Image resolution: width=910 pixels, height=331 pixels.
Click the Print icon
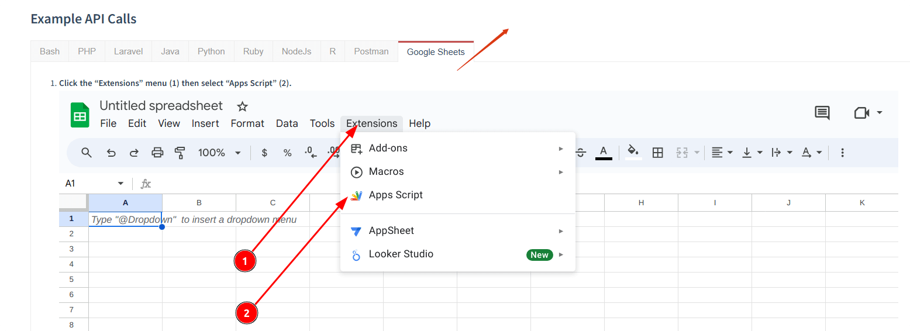tap(157, 153)
